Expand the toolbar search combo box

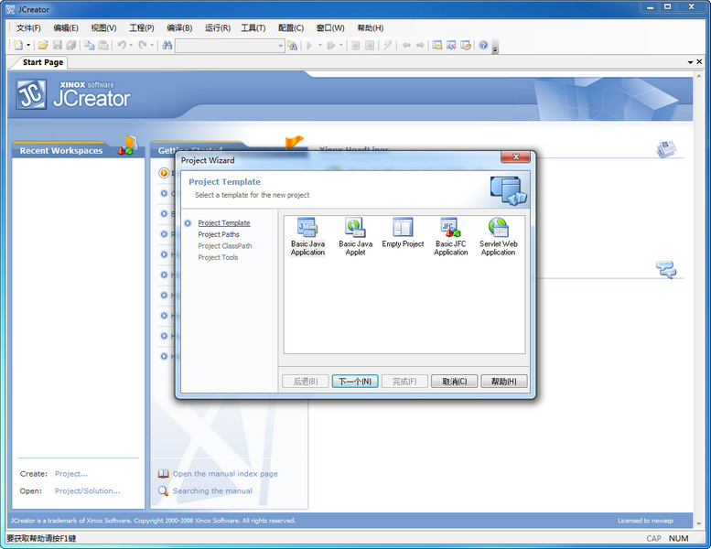tap(280, 45)
